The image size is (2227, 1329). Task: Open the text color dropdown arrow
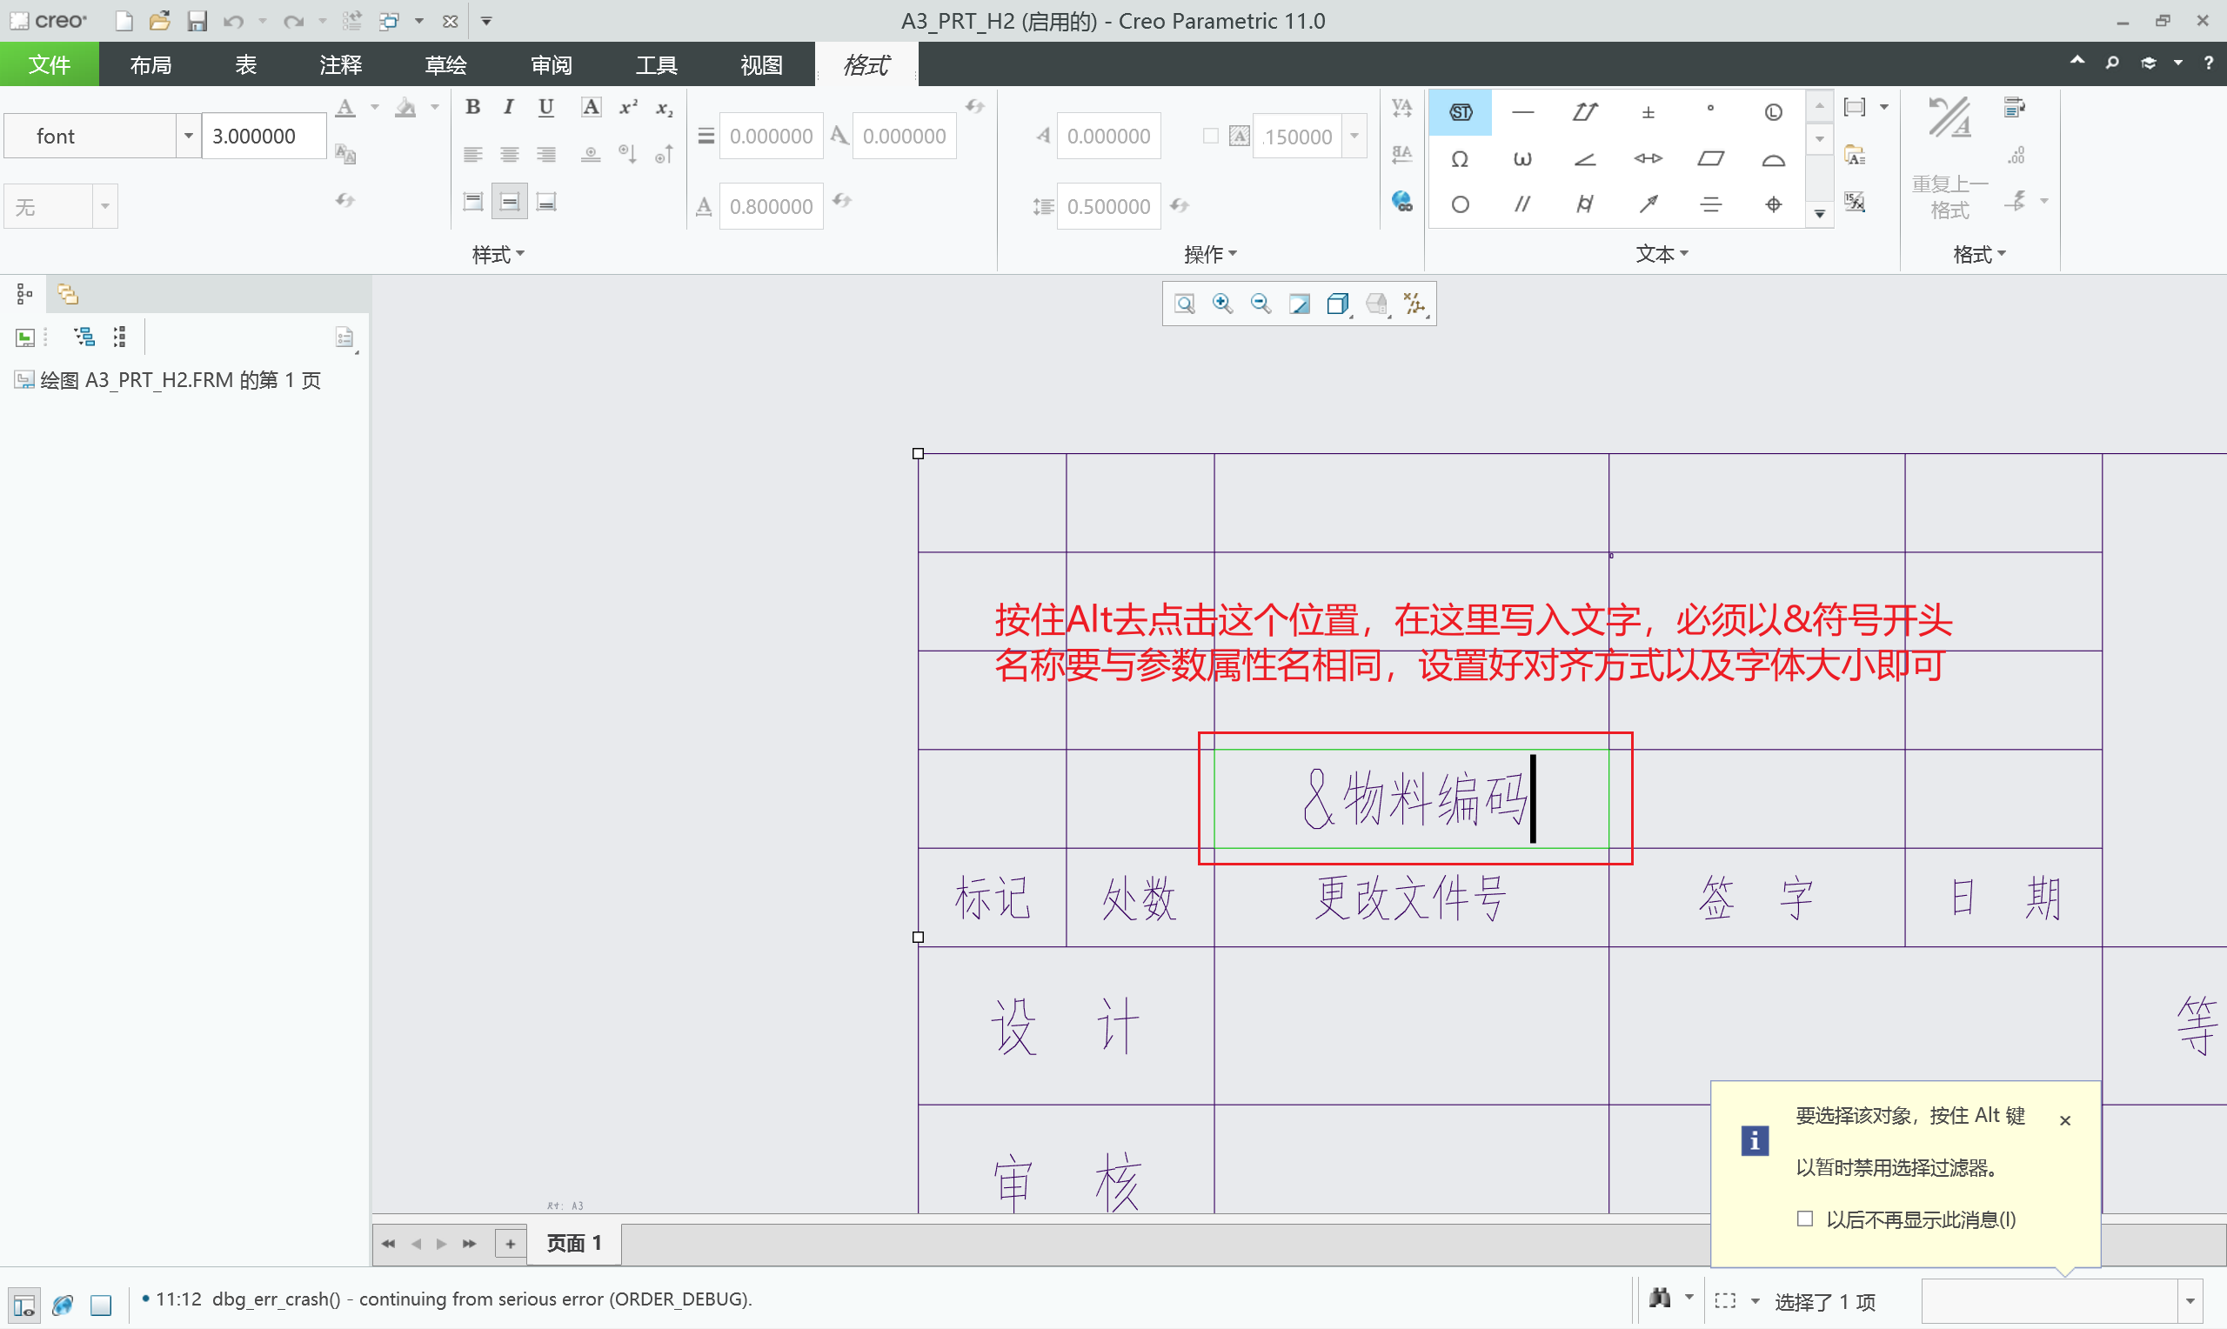tap(374, 108)
